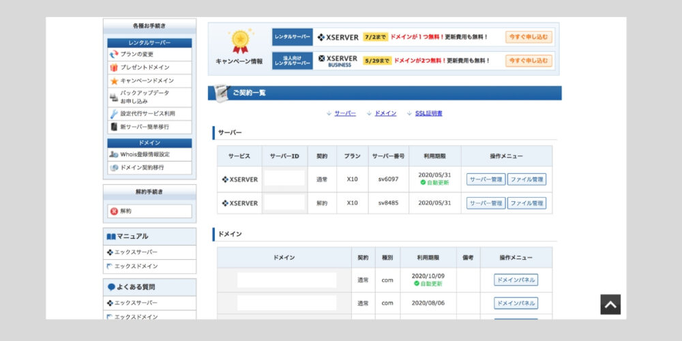Click the レンタルサーバー sidebar header
Image resolution: width=682 pixels, height=341 pixels.
tap(149, 43)
